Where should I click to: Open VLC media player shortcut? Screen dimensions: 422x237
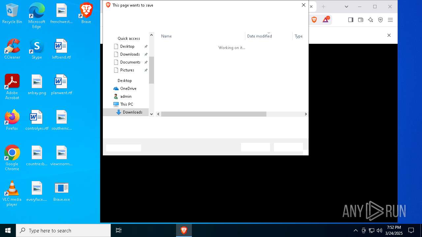click(x=12, y=194)
